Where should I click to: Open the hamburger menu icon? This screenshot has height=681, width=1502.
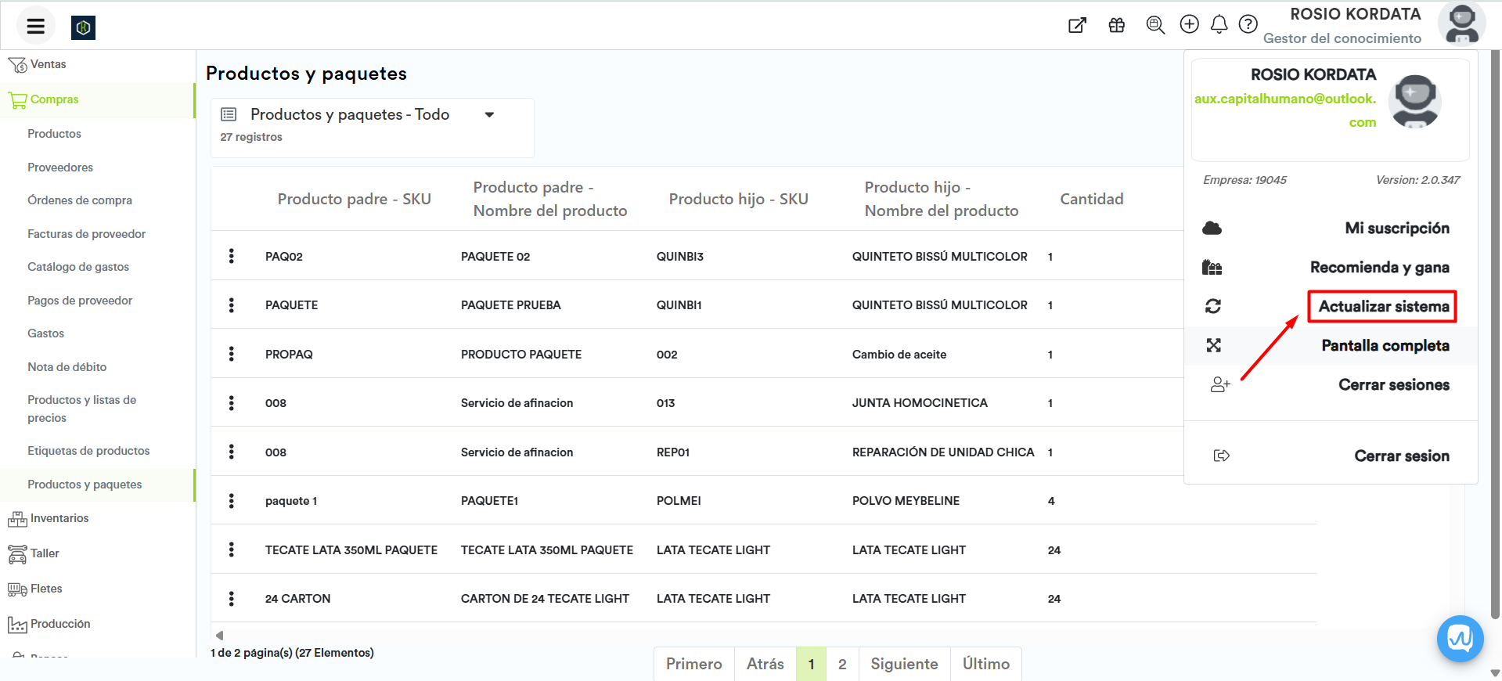point(35,27)
